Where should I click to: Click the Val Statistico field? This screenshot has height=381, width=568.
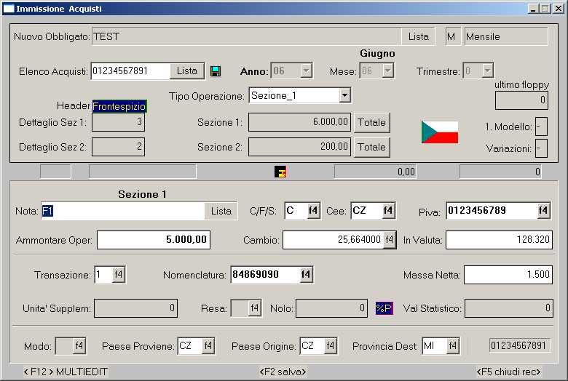[508, 308]
